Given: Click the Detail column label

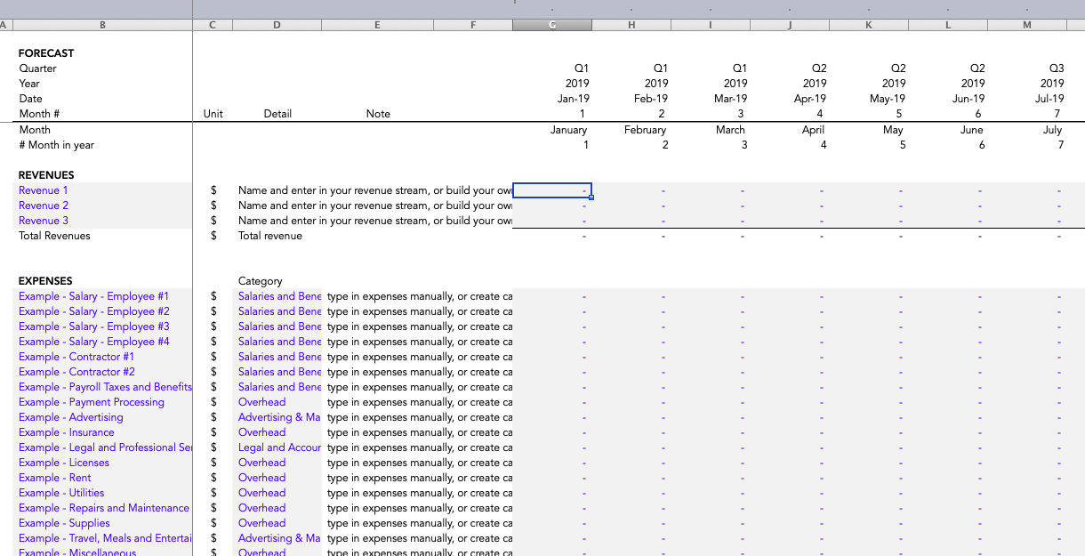Looking at the screenshot, I should (277, 114).
